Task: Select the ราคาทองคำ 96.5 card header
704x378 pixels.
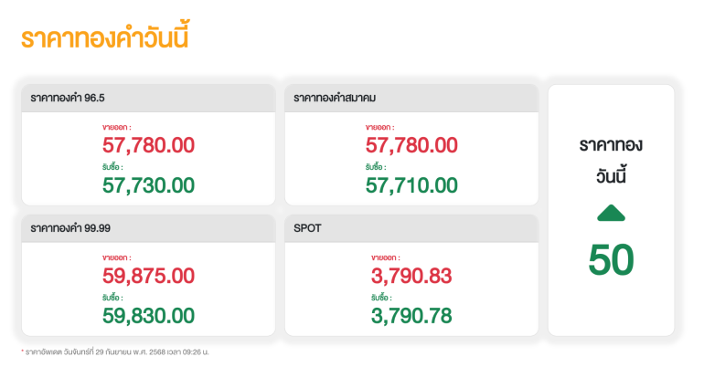Action: point(148,98)
